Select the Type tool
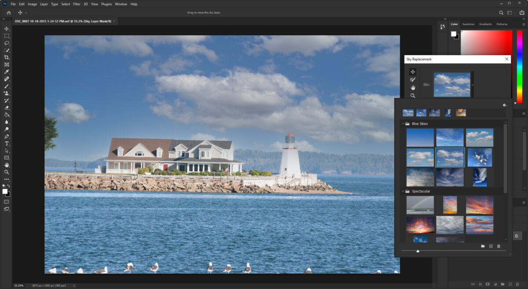Viewport: 528px width, 289px height. (6, 143)
